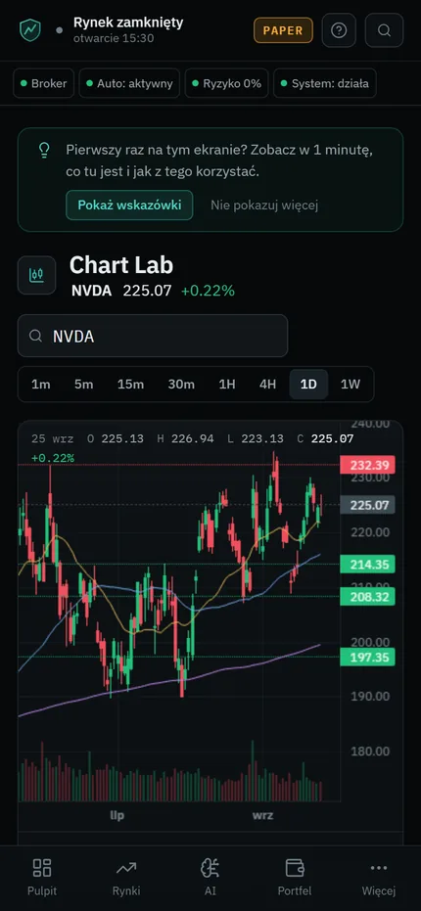Screen dimensions: 421x911
Task: Tap the lightbulb hint icon
Action: click(44, 151)
